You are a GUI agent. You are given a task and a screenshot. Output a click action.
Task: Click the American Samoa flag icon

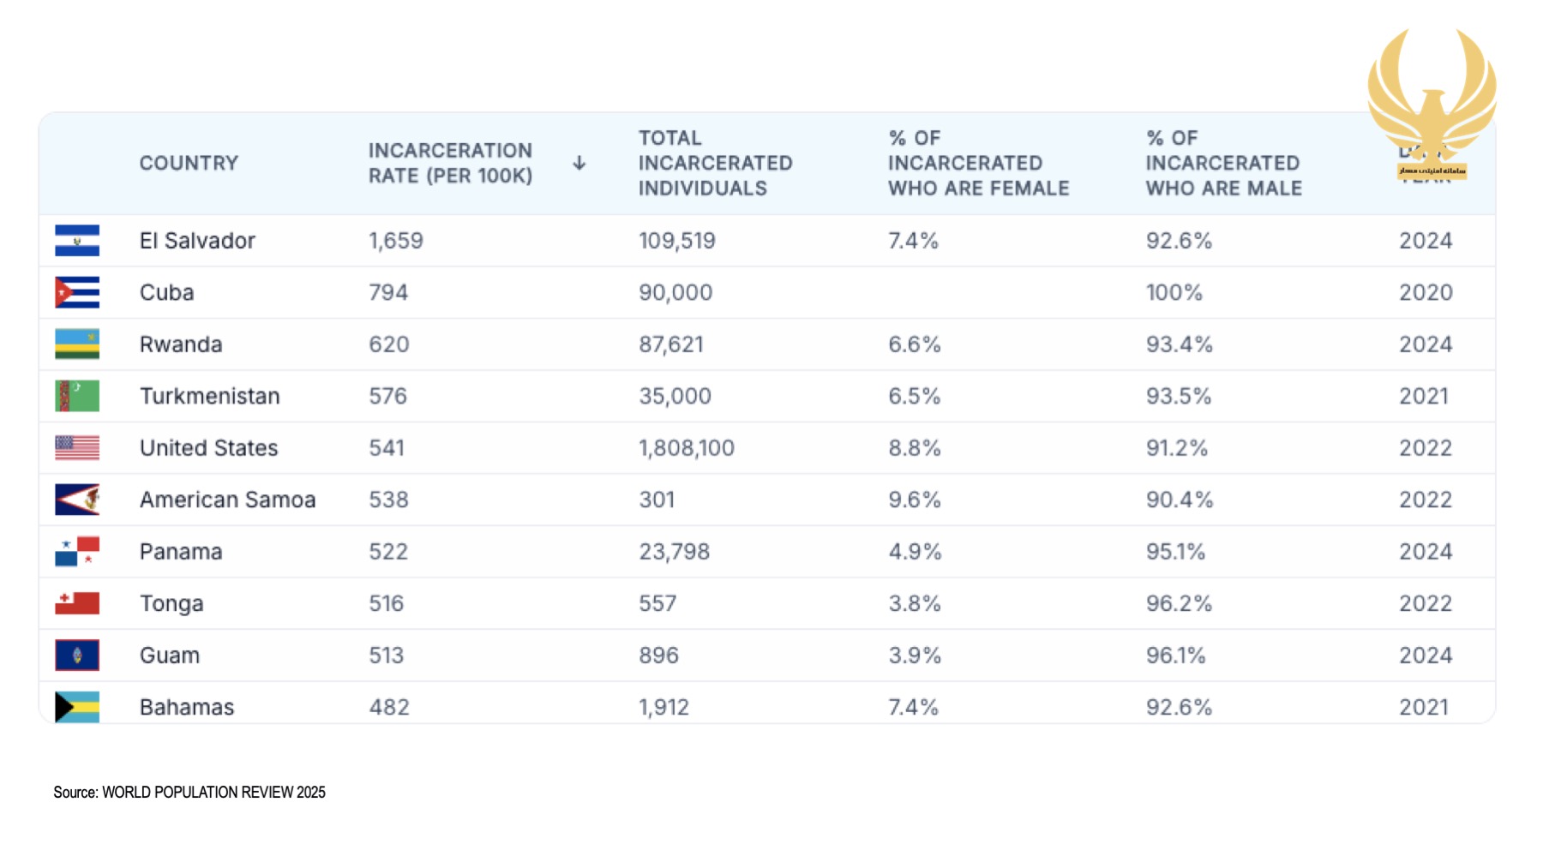pyautogui.click(x=77, y=500)
